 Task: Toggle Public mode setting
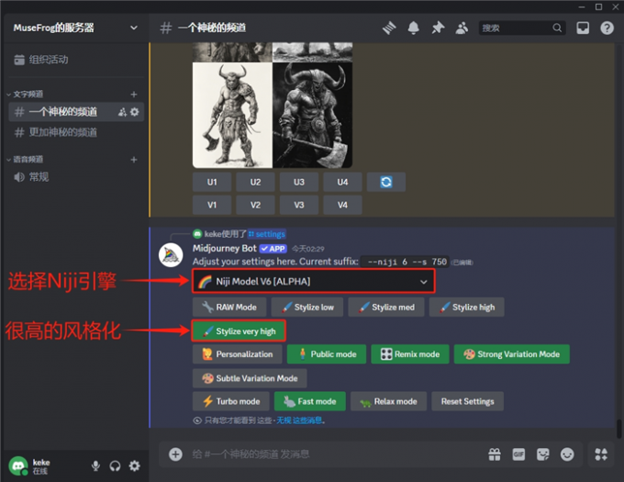tap(327, 354)
